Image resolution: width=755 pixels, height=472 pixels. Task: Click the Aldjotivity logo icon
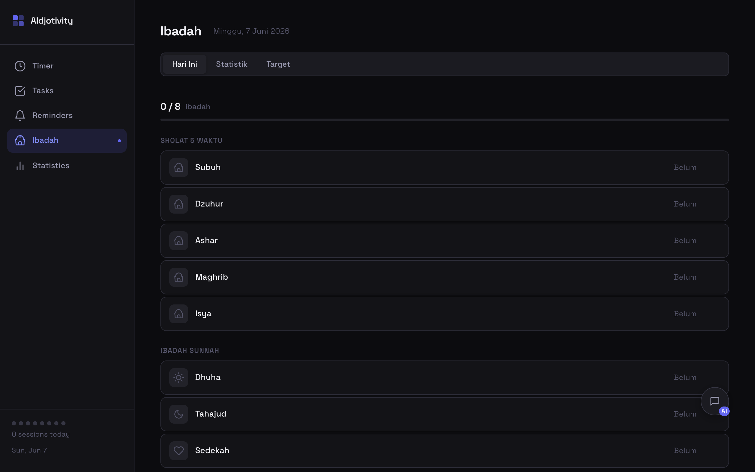pos(18,21)
